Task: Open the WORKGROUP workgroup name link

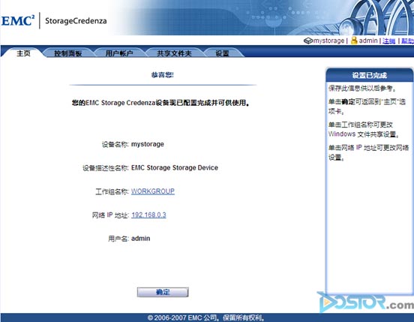Action: point(153,191)
